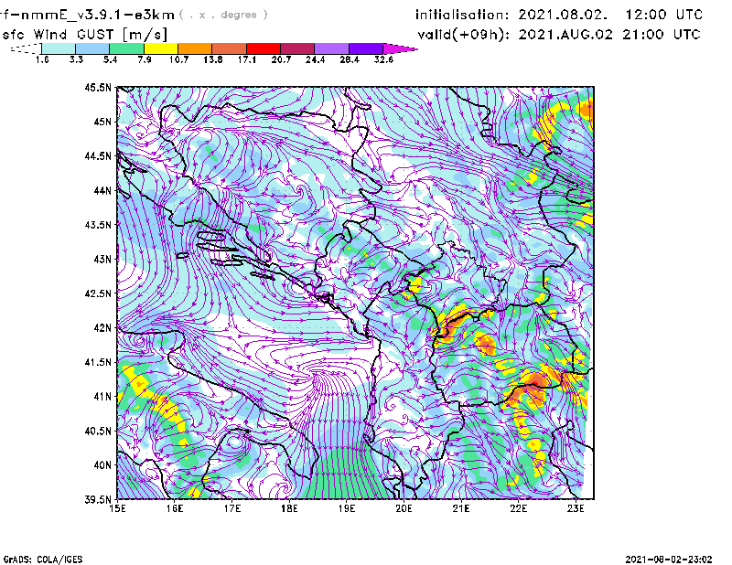The height and width of the screenshot is (565, 732).
Task: Click the yellow 7.9–10.7 legend swatch
Action: pos(161,48)
